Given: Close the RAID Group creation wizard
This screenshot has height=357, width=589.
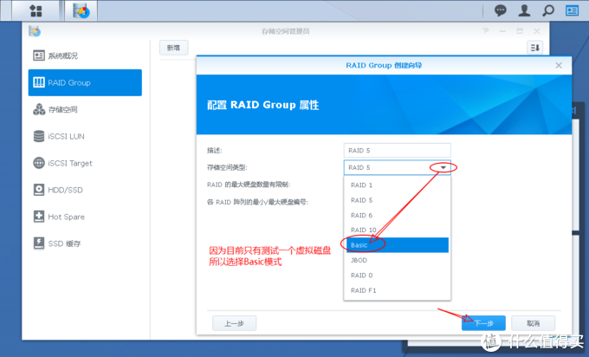Looking at the screenshot, I should coord(559,65).
